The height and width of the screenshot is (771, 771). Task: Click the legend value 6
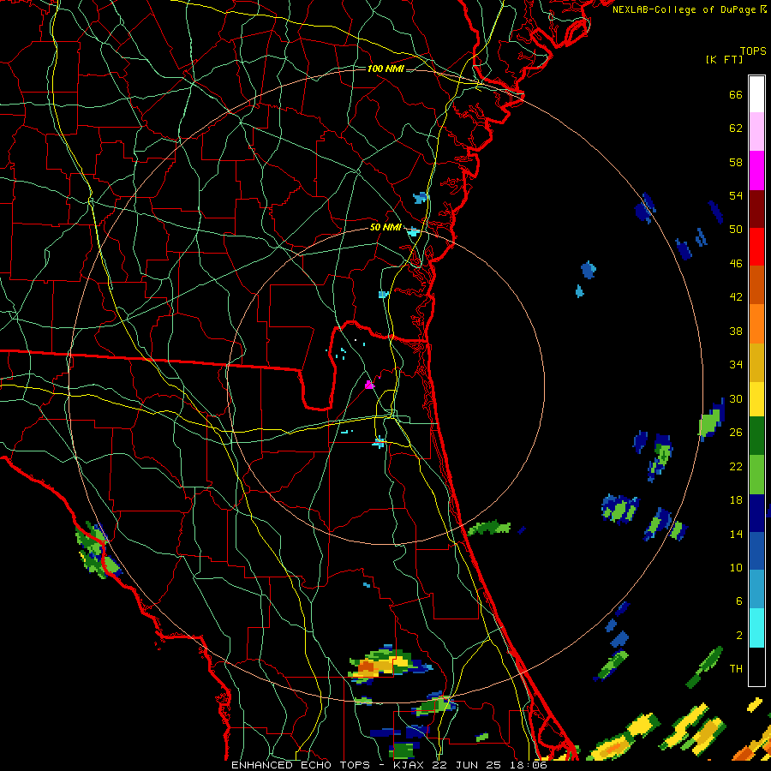739,601
